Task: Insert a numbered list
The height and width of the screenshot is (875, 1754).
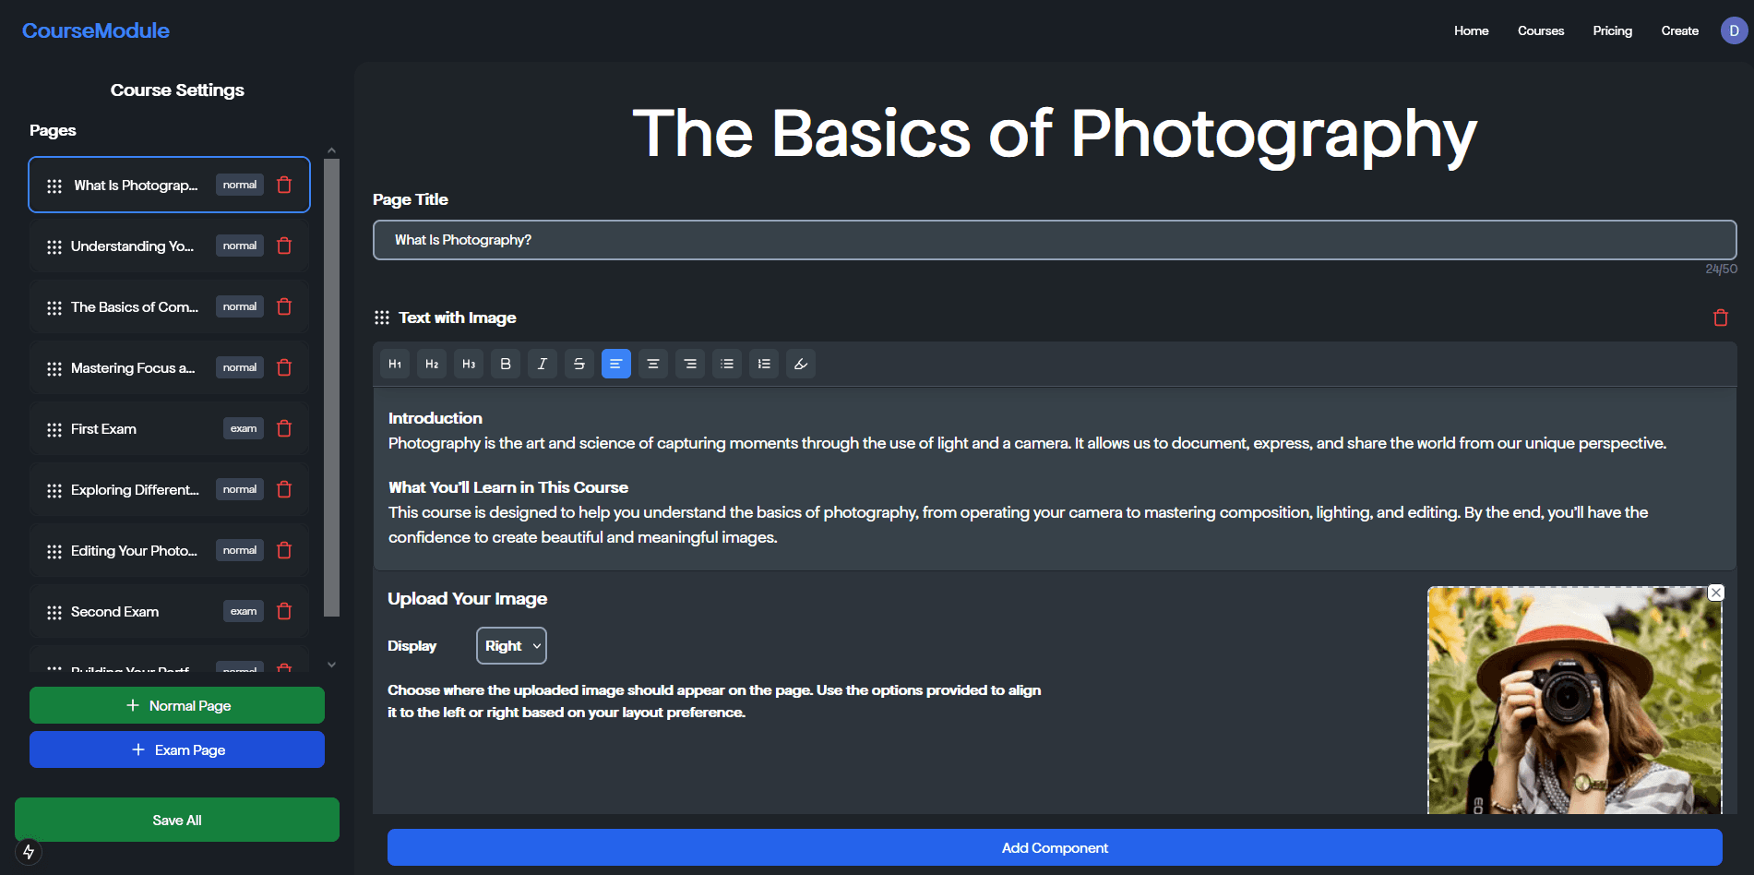Action: click(764, 364)
